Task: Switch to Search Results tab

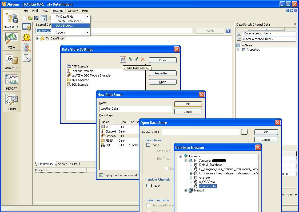Action: coord(68,164)
